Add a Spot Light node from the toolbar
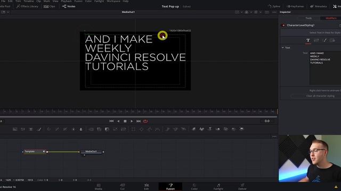Viewport: 341px width, 191px height. (x=233, y=129)
